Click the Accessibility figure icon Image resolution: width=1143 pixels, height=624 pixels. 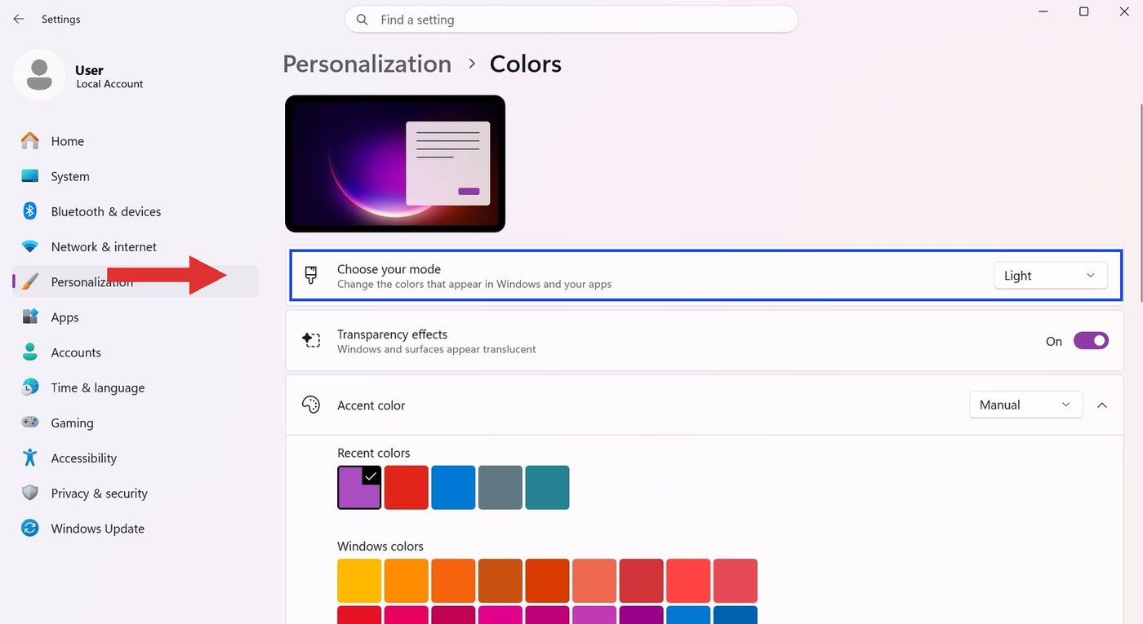(x=30, y=458)
